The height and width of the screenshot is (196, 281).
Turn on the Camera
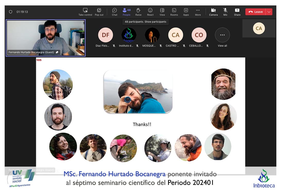point(213,12)
